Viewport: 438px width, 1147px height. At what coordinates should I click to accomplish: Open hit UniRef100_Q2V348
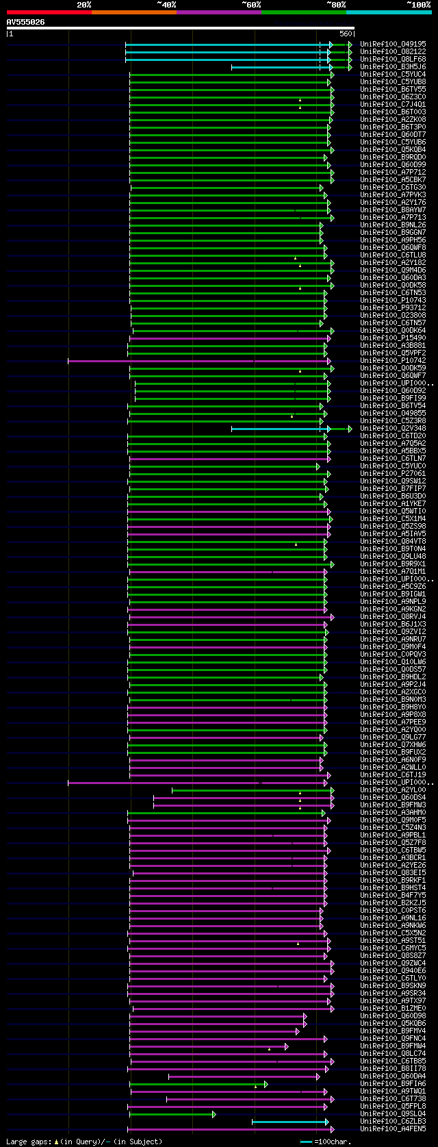[393, 429]
